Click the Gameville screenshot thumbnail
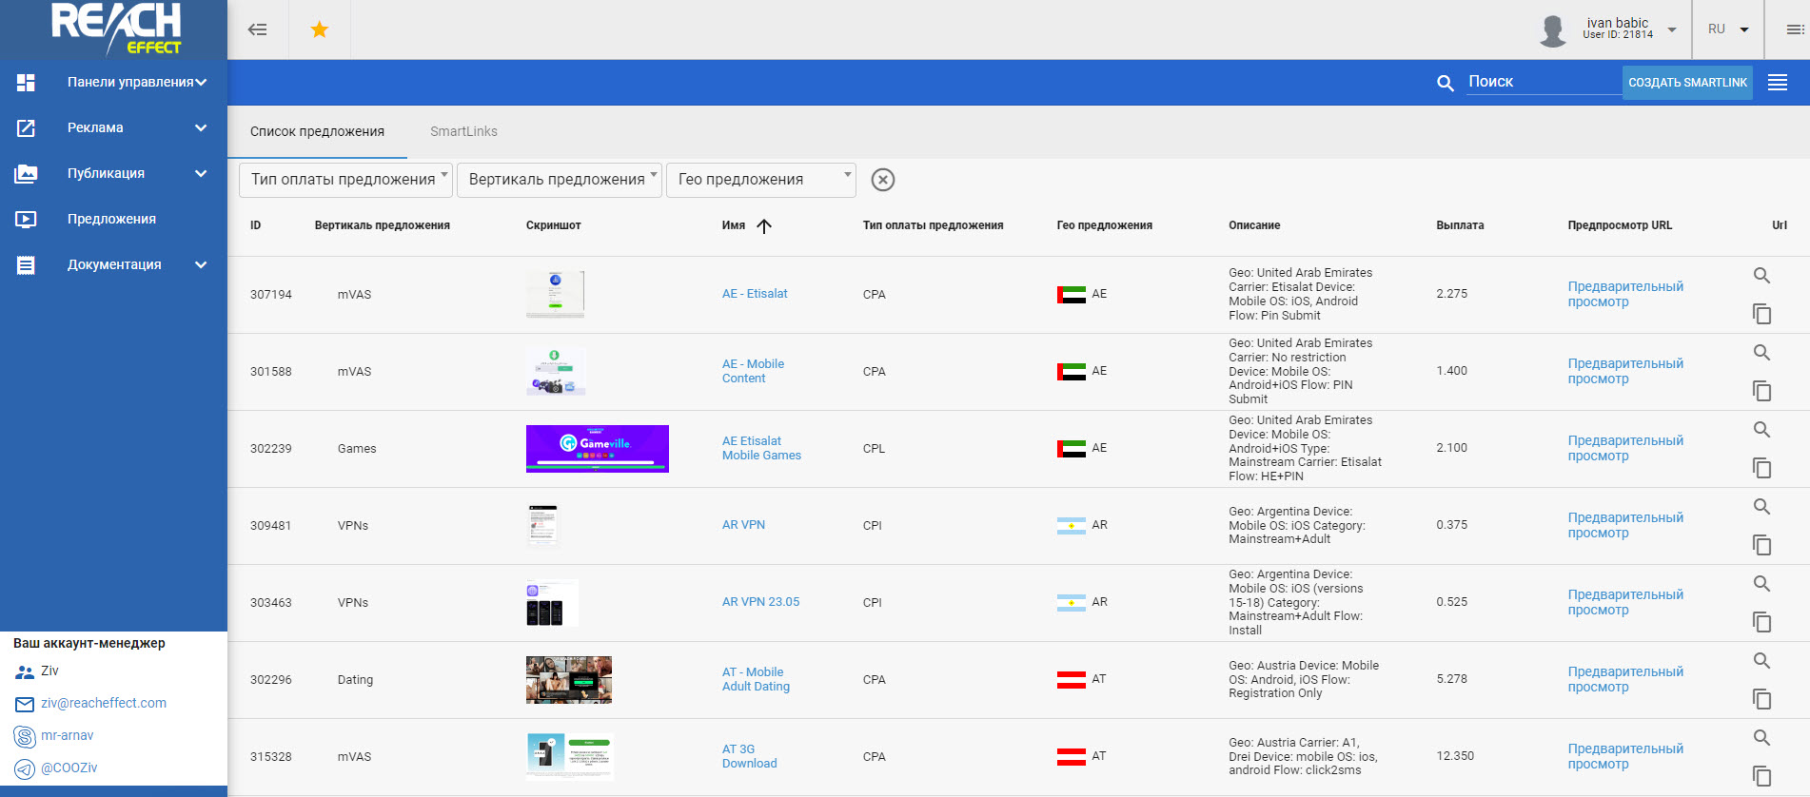 (x=598, y=449)
